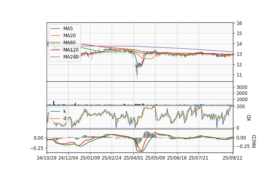Click the price axis value 12
Screen dimensions: 259x186
tap(239, 64)
